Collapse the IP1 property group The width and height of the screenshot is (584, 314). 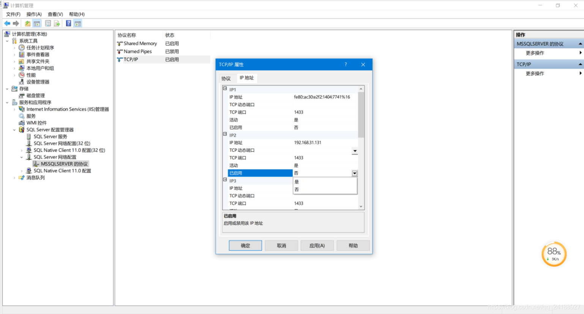point(225,88)
